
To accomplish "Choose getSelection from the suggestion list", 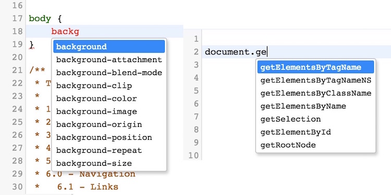I will (x=315, y=119).
